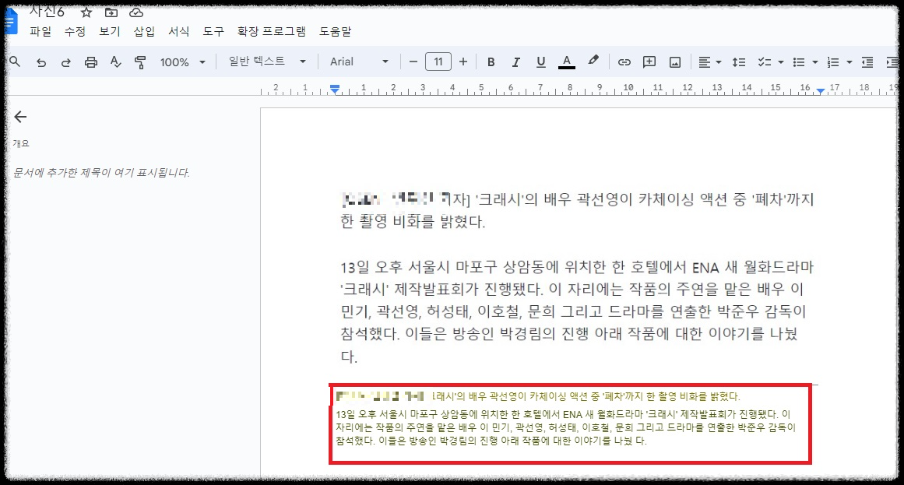The image size is (904, 485).
Task: Insert a comment
Action: click(x=649, y=61)
